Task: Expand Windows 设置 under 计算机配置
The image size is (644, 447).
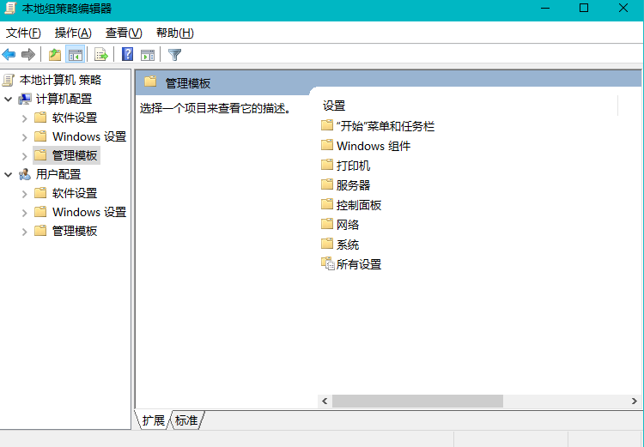Action: (24, 137)
